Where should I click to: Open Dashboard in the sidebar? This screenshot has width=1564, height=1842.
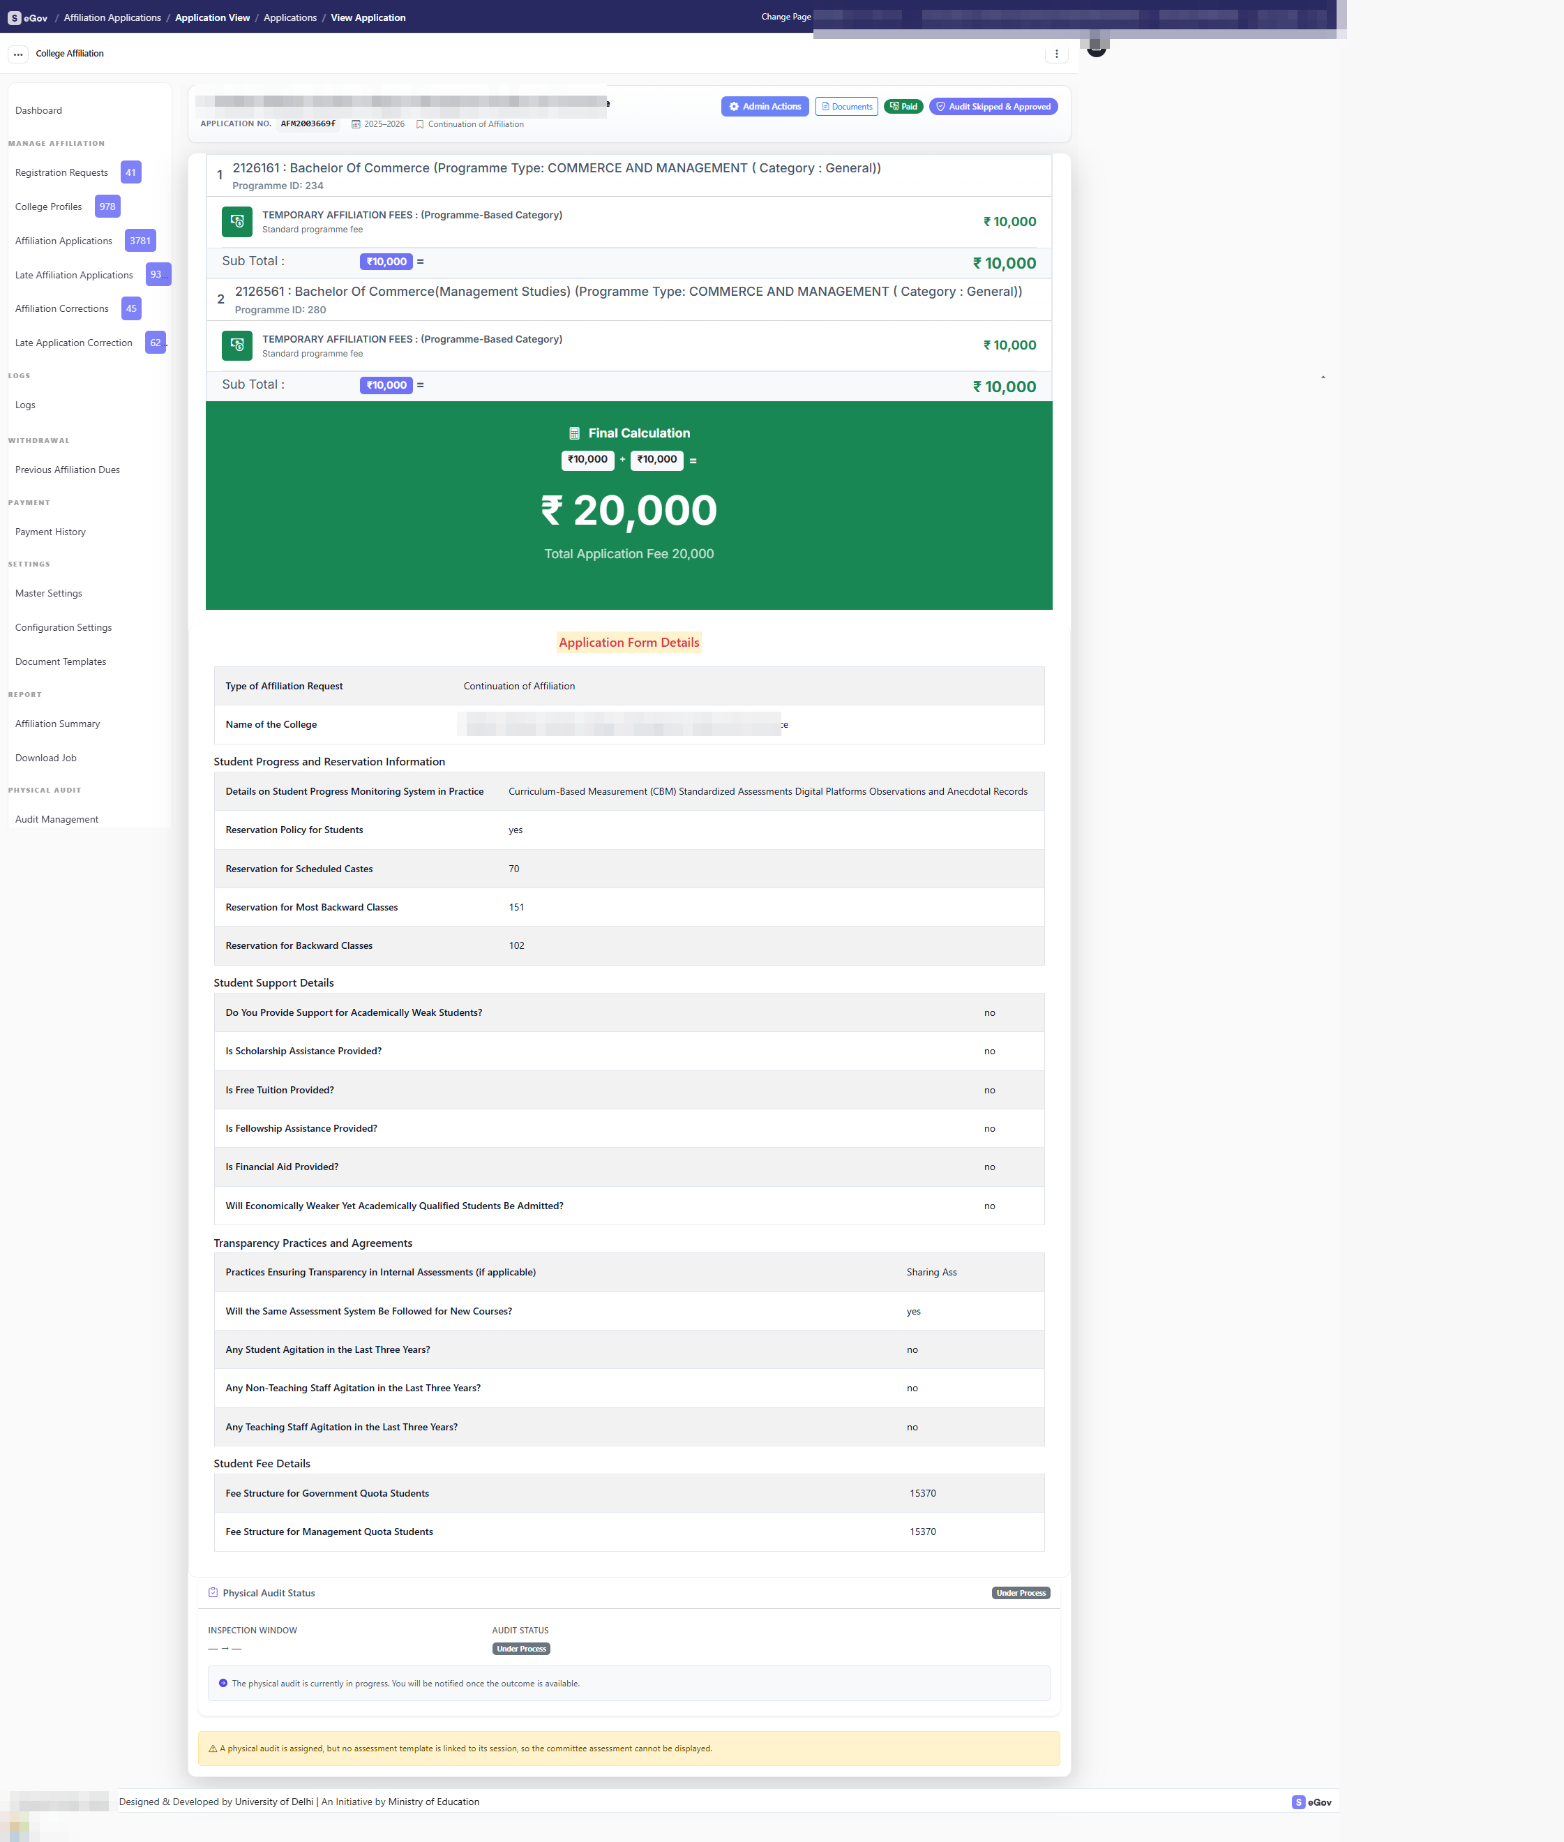(x=39, y=111)
